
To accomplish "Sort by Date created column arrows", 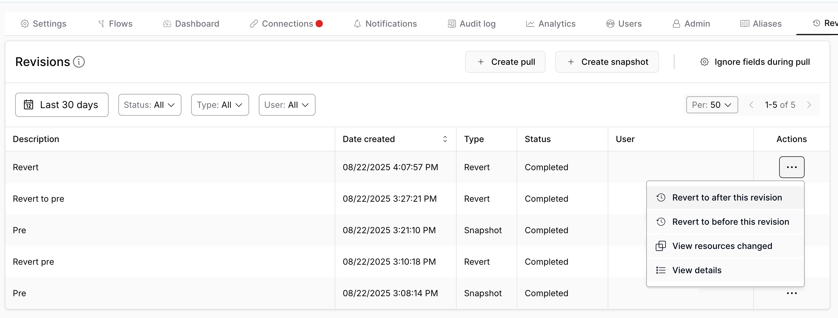I will tap(445, 139).
